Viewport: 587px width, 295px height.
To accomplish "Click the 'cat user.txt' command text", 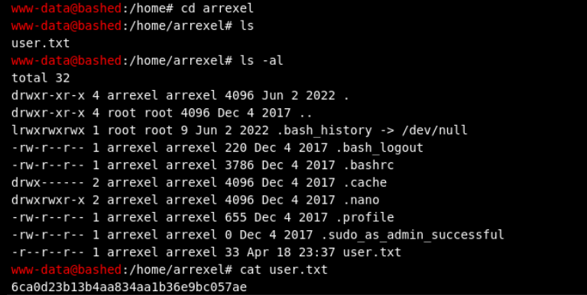I will pyautogui.click(x=284, y=270).
